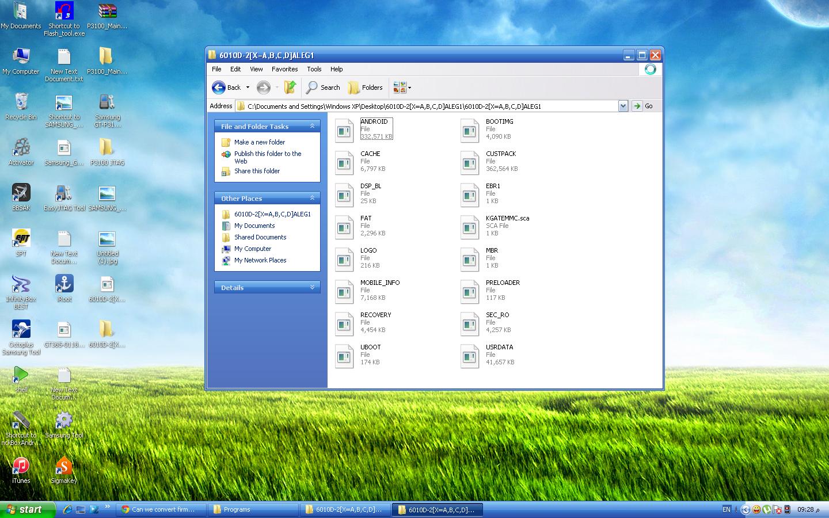
Task: Expand hidden Quick Launch items chevron
Action: [108, 507]
